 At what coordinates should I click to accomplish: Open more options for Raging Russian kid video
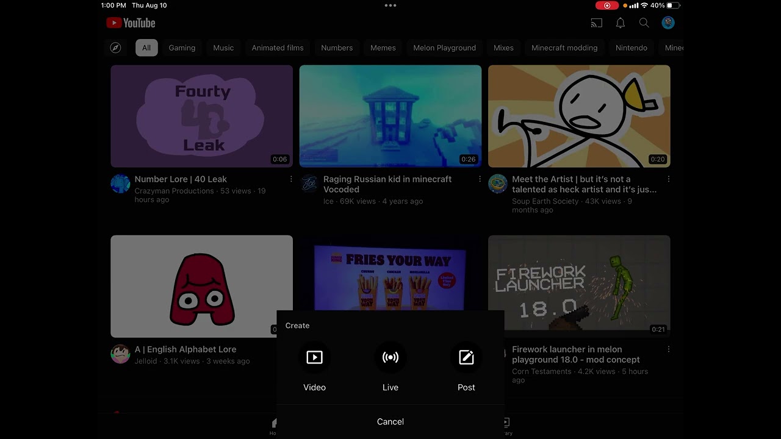[x=480, y=179]
